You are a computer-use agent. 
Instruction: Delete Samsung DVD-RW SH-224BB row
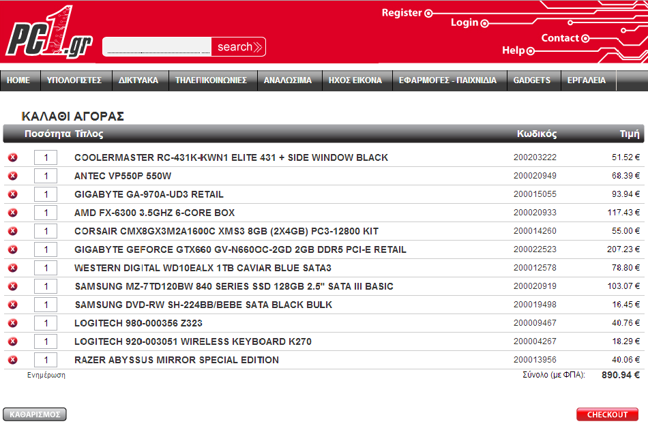click(x=13, y=305)
